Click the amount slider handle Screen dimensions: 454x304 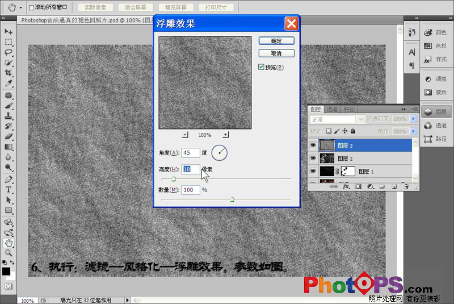232,199
